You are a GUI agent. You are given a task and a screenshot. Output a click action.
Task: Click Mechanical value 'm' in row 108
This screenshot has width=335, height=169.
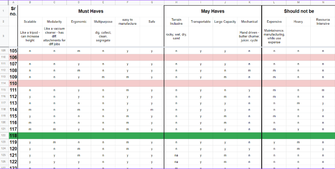[250, 71]
